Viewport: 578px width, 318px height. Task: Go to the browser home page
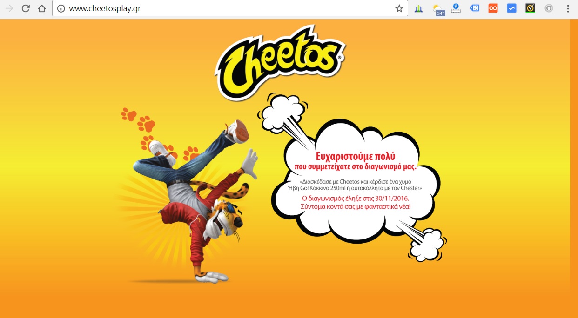pyautogui.click(x=42, y=8)
